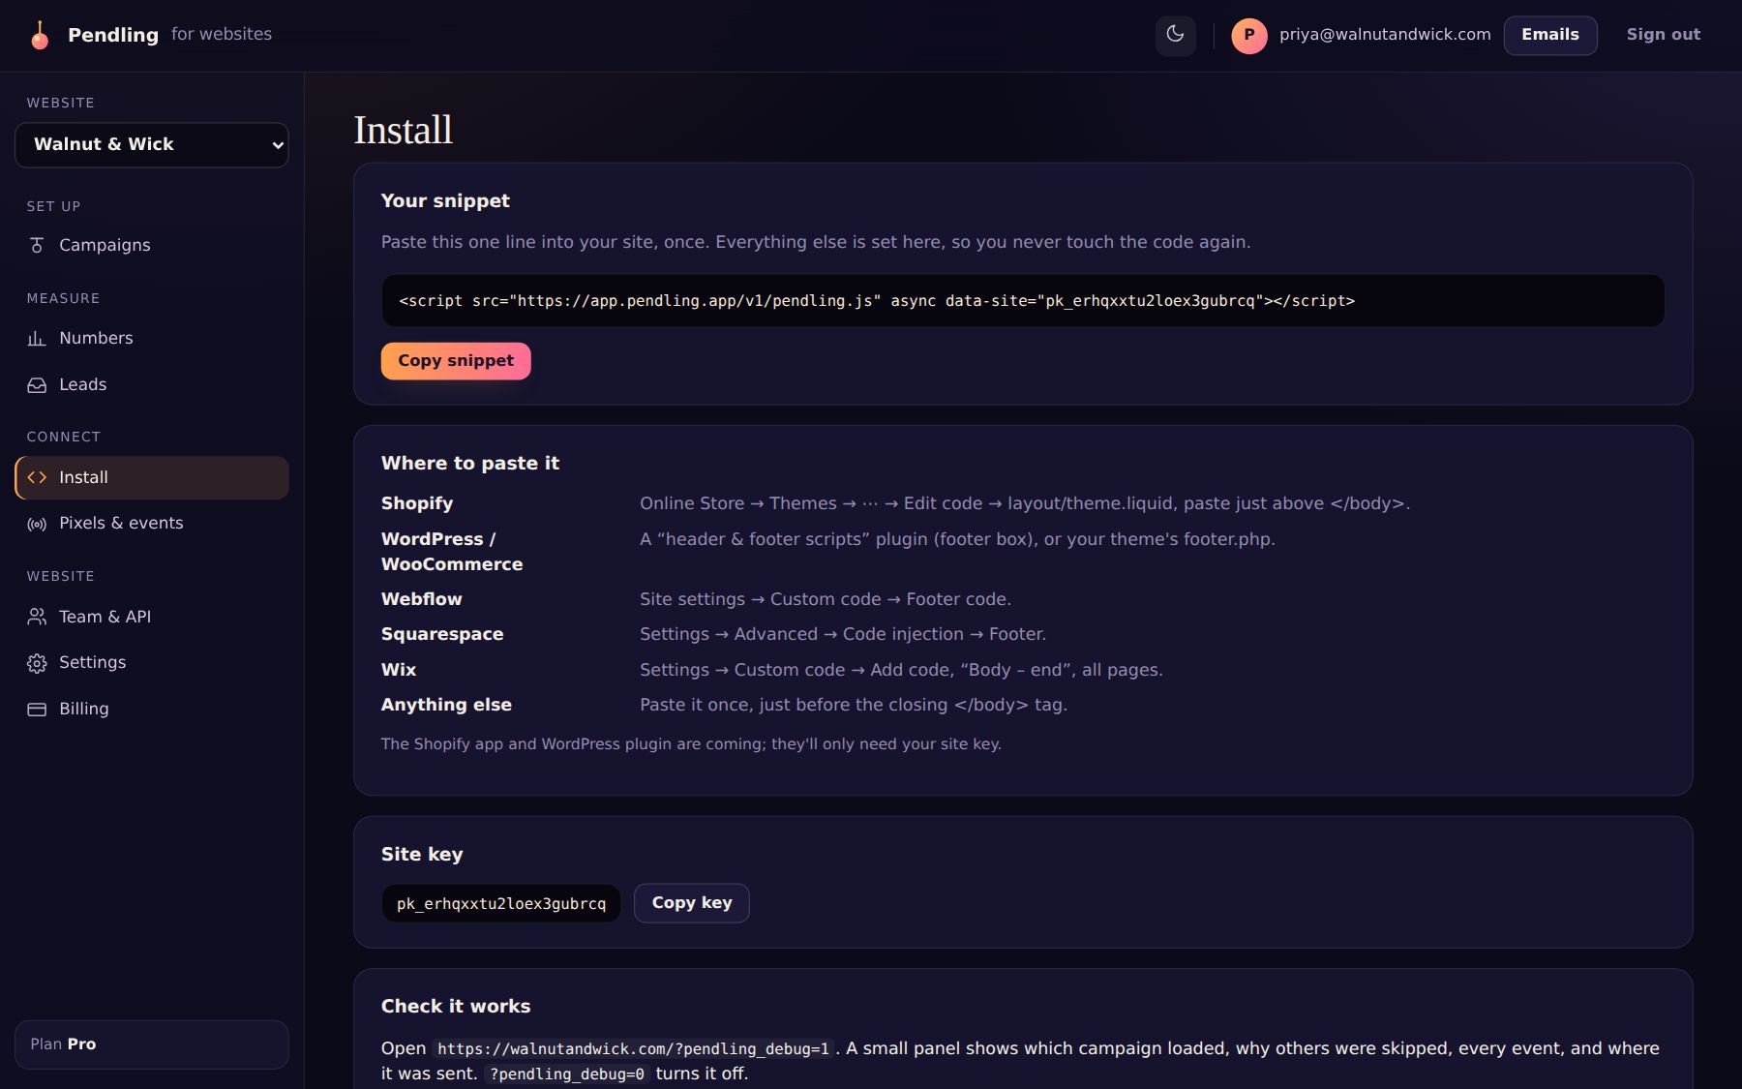1742x1089 pixels.
Task: Open the Numbers page
Action: pos(152,338)
